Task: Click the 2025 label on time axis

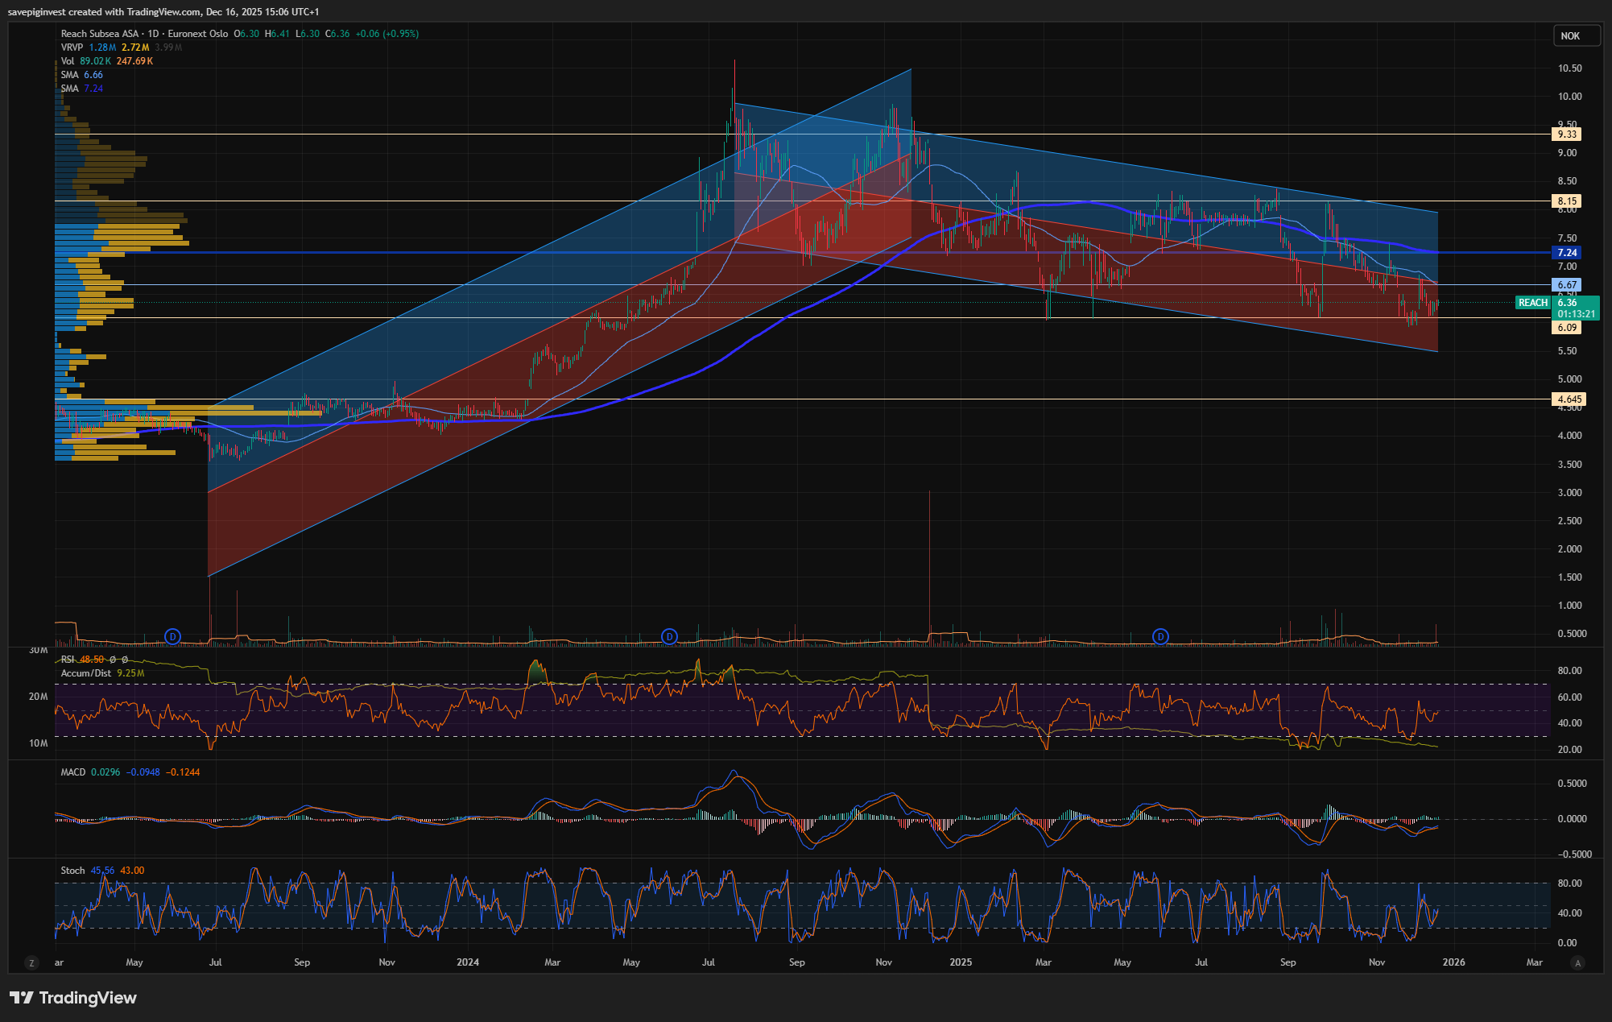Action: (x=961, y=962)
